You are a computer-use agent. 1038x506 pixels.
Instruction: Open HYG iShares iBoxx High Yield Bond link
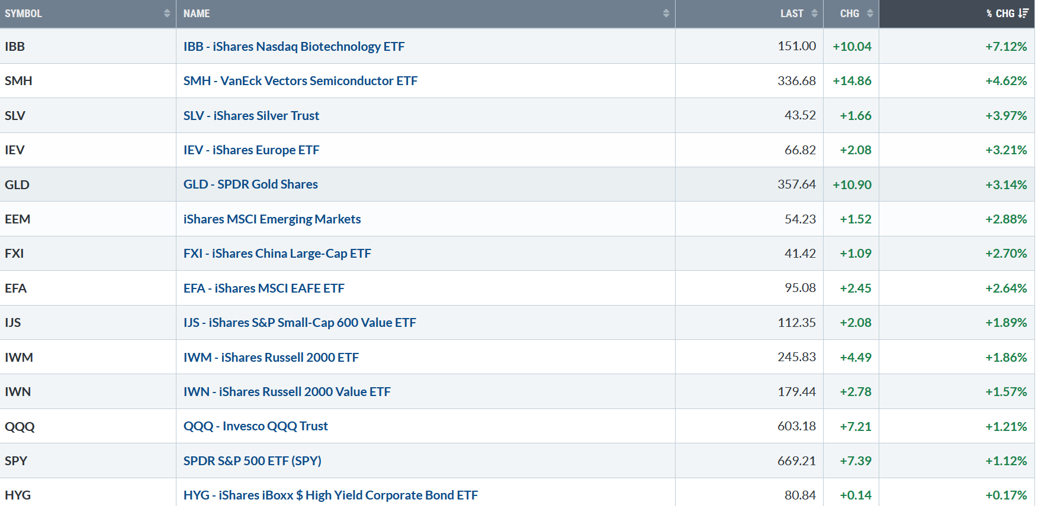click(x=330, y=495)
